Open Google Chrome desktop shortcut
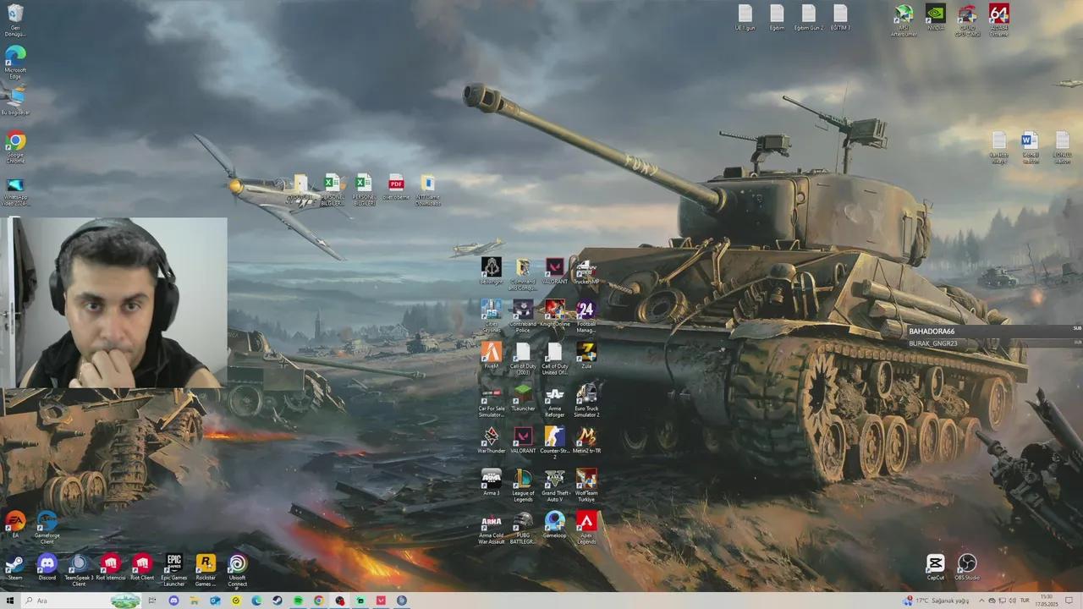 click(x=15, y=146)
